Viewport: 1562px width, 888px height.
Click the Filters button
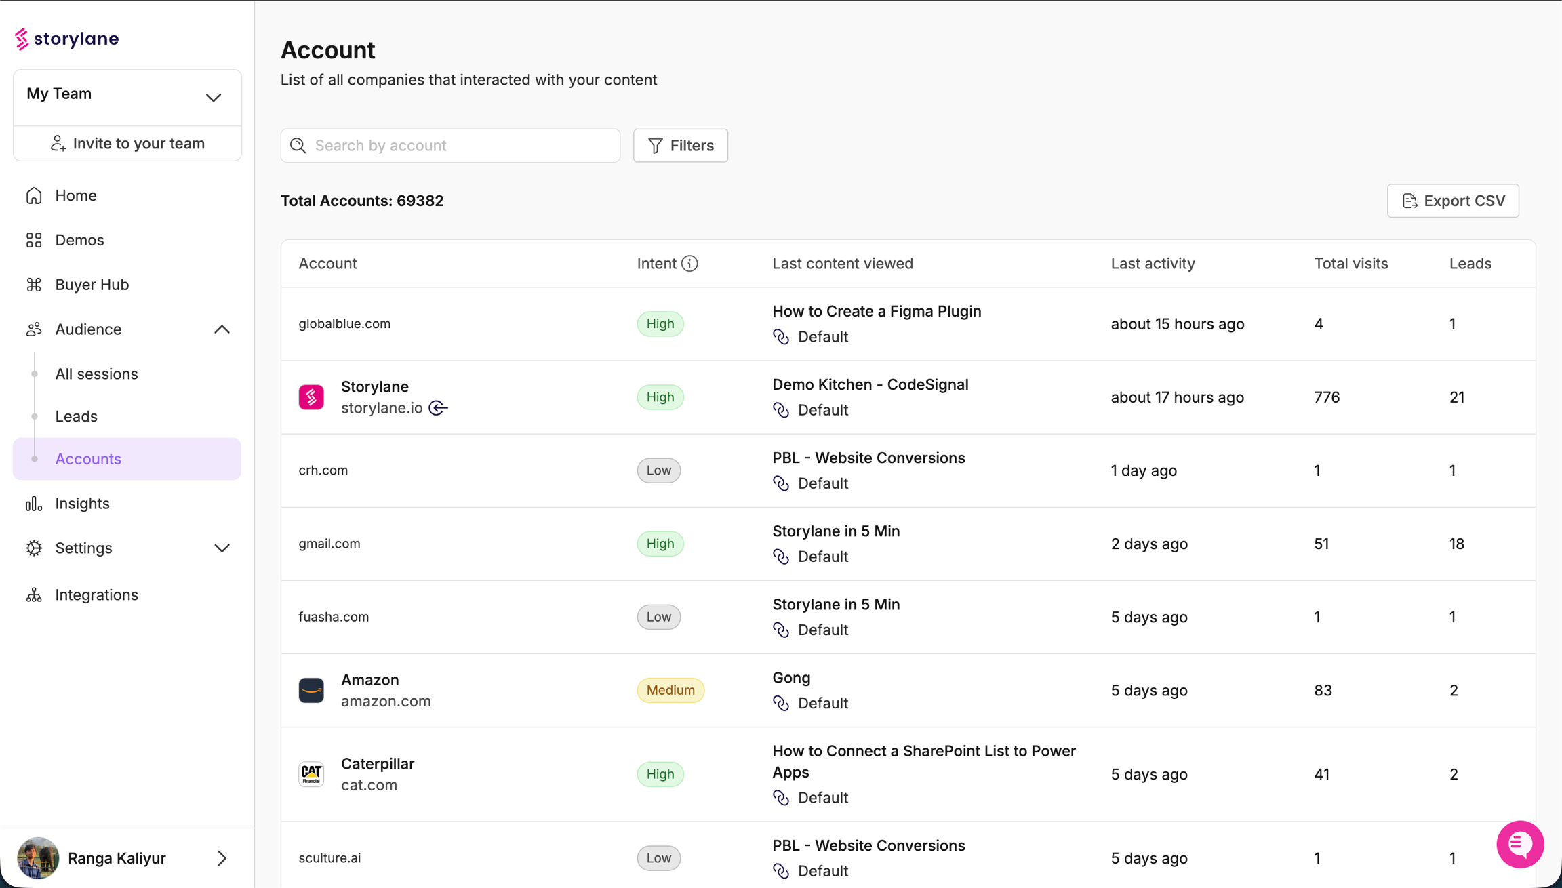(680, 146)
